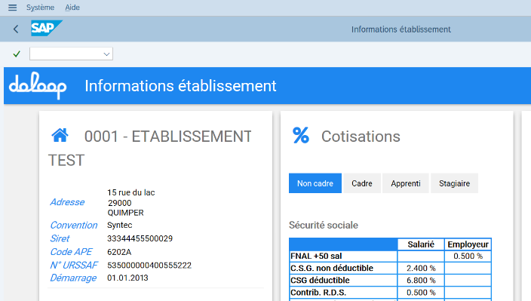Screen dimensions: 531x301
Task: Click the Employeur column header
Action: (x=468, y=244)
